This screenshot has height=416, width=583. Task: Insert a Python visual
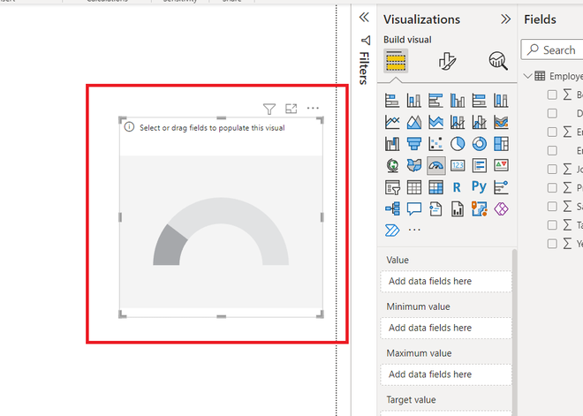click(479, 186)
